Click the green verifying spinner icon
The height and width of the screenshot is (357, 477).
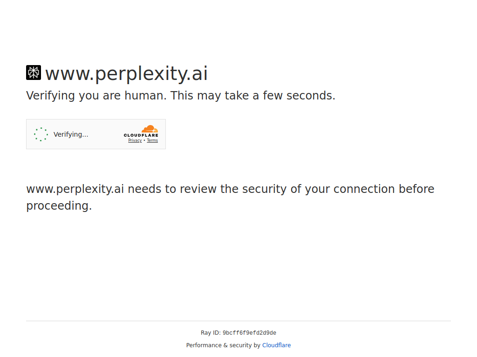coord(41,134)
